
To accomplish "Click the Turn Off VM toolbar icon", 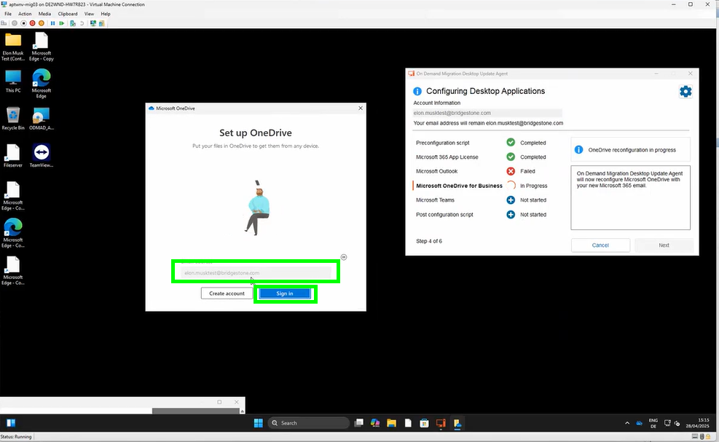I will (x=23, y=23).
